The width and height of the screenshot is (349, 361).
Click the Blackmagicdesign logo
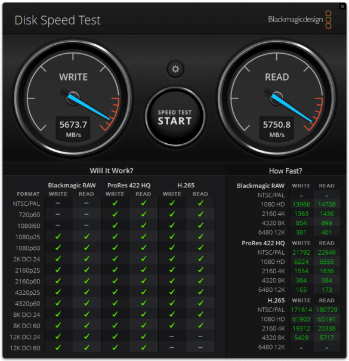point(299,20)
